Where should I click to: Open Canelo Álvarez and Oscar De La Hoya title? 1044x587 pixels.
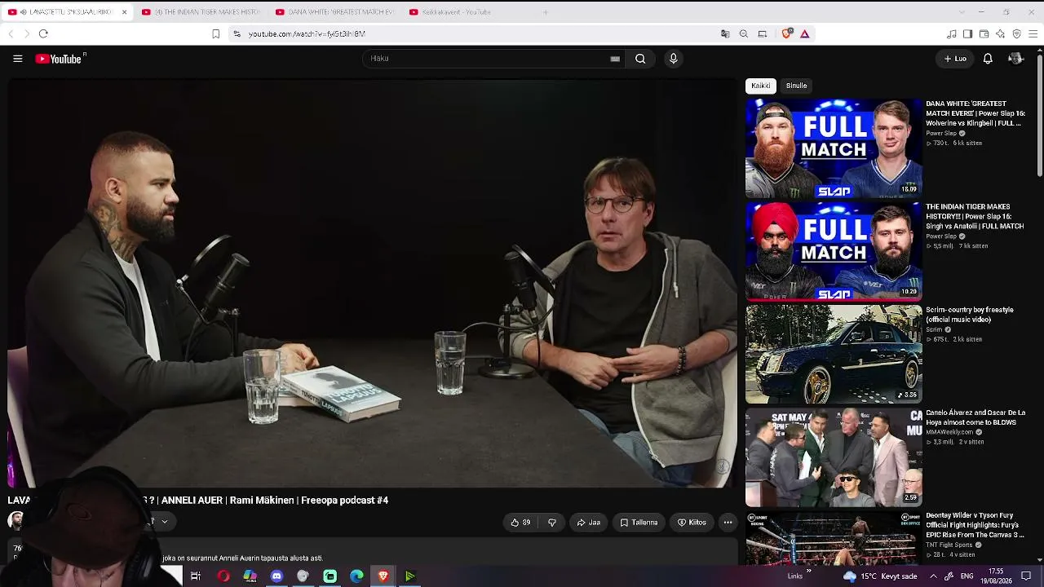point(975,417)
